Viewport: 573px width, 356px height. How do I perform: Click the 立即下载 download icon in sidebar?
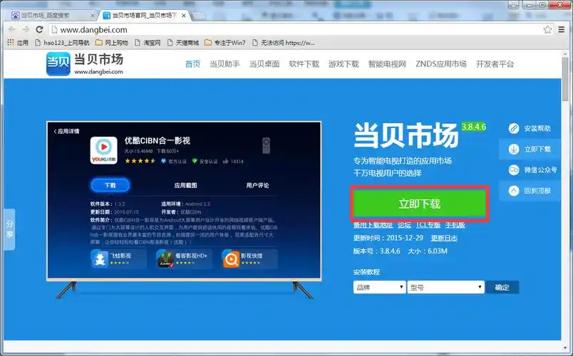pos(514,149)
